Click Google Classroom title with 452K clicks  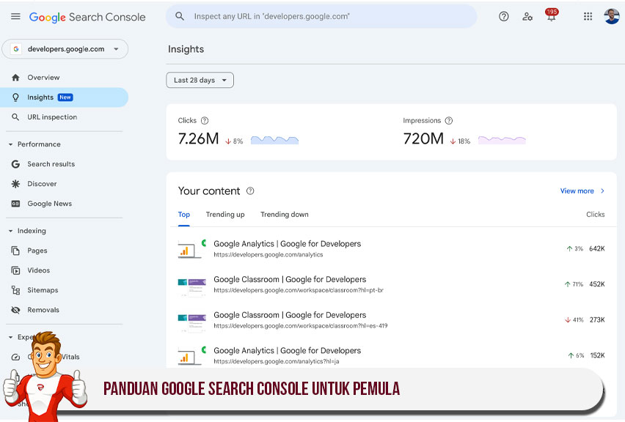click(x=290, y=279)
